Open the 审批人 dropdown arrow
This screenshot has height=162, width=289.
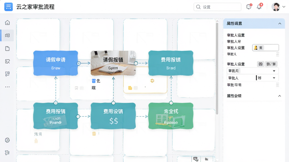274,78
